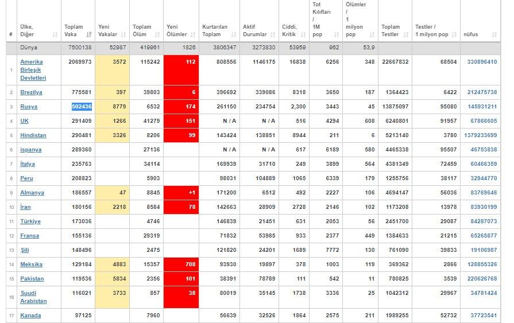The width and height of the screenshot is (514, 323).
Task: Select highlighted Rusya total cases 502436
Action: point(82,107)
